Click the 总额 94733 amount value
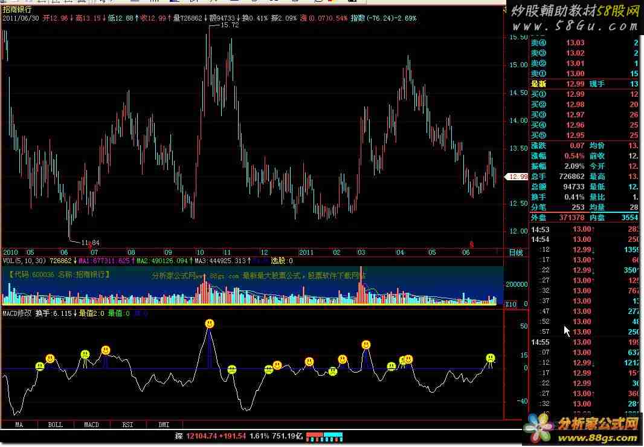Viewport: 644px width, 447px height. tap(574, 187)
